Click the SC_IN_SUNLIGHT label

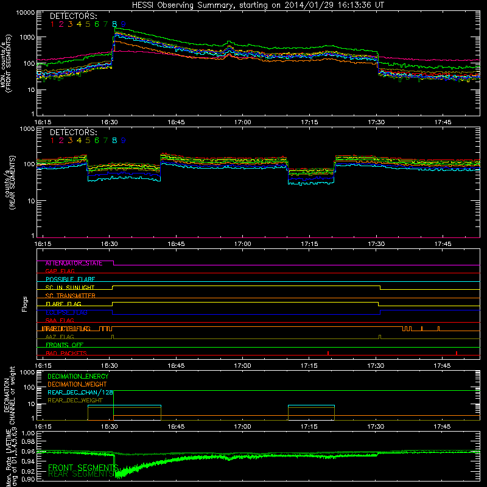click(x=70, y=287)
